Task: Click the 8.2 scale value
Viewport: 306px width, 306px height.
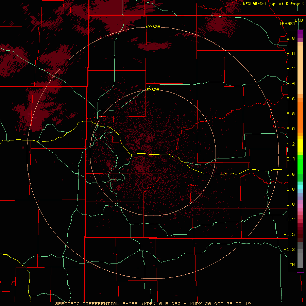Action: 291,68
